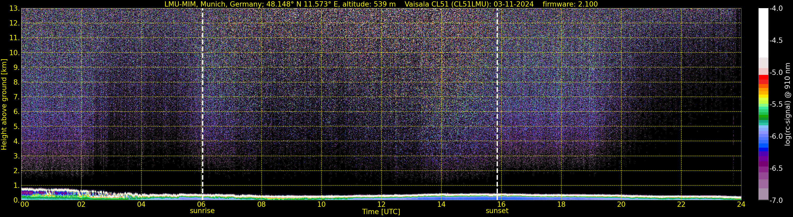Image resolution: width=793 pixels, height=217 pixels.
Task: Click height axis tick label "0."
Action: coord(16,200)
